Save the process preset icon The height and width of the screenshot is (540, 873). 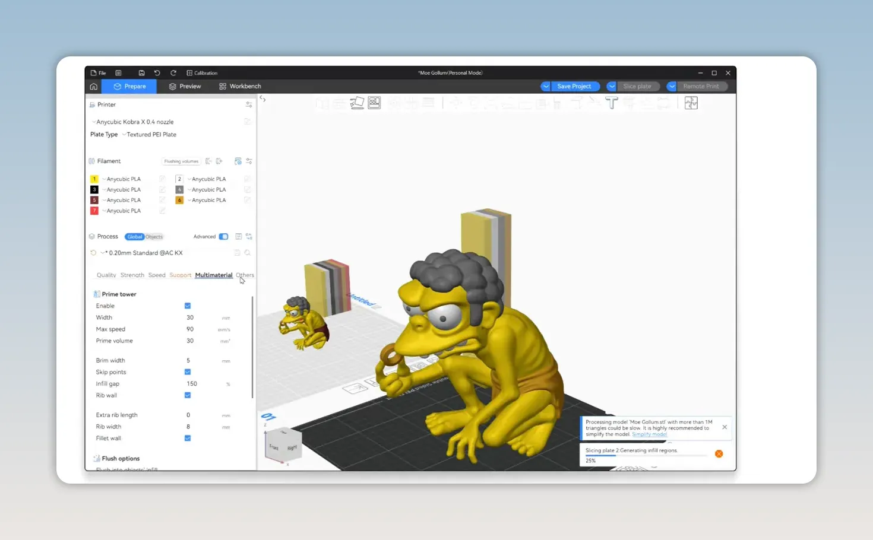(x=237, y=253)
